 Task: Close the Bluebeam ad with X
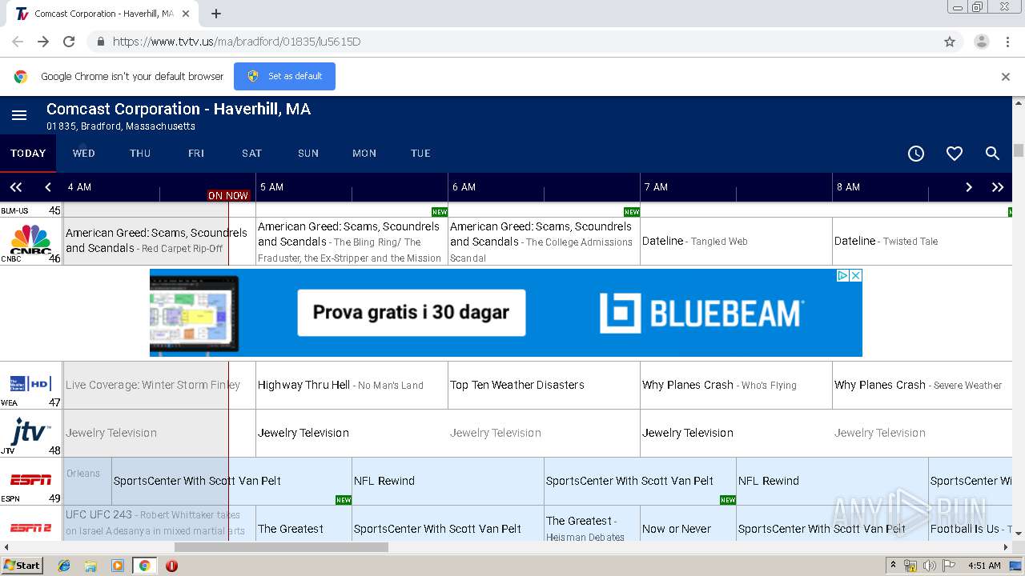(855, 275)
